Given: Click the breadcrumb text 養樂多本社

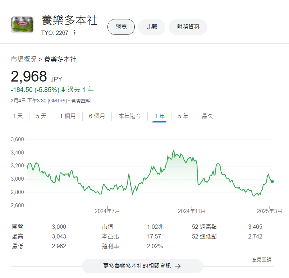Looking at the screenshot, I should tap(60, 60).
